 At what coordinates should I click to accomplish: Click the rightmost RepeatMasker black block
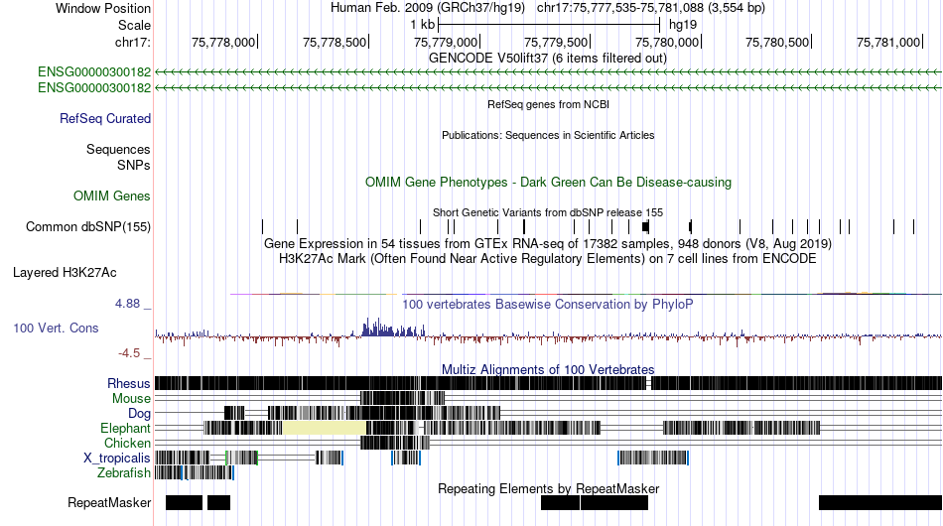(880, 502)
